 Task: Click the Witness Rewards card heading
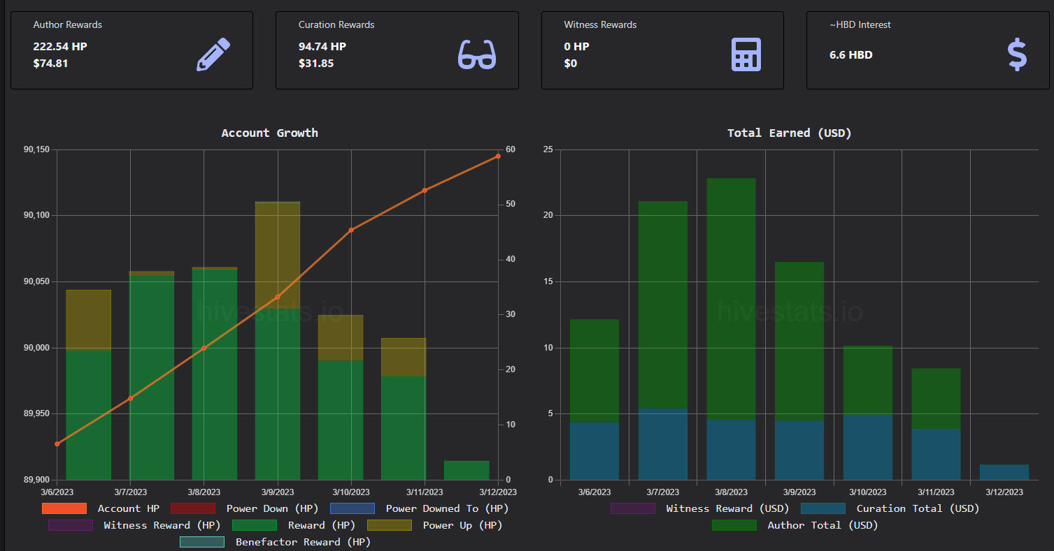600,24
